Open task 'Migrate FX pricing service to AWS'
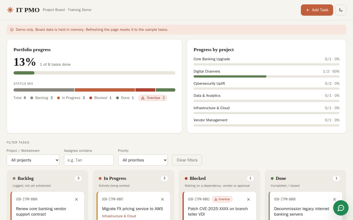Image resolution: width=353 pixels, height=220 pixels. tap(132, 209)
